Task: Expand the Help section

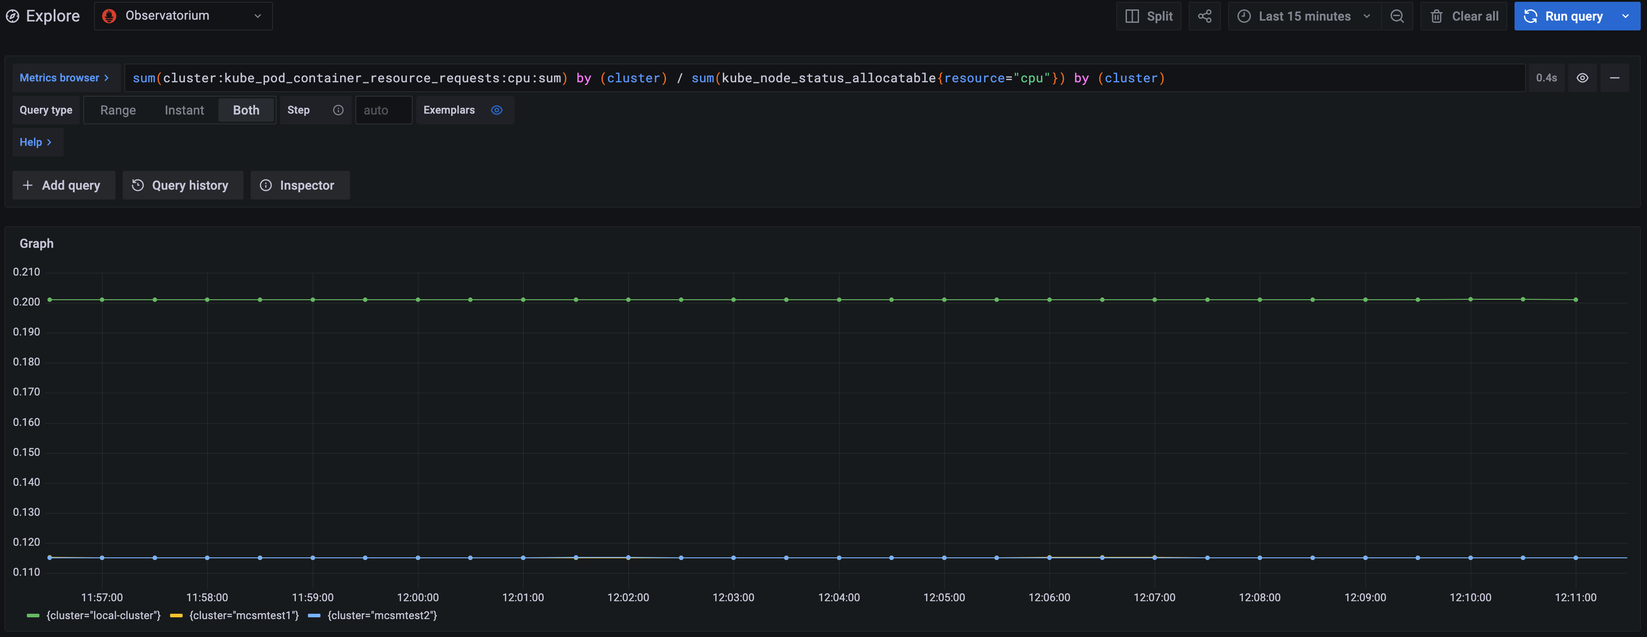Action: tap(36, 142)
